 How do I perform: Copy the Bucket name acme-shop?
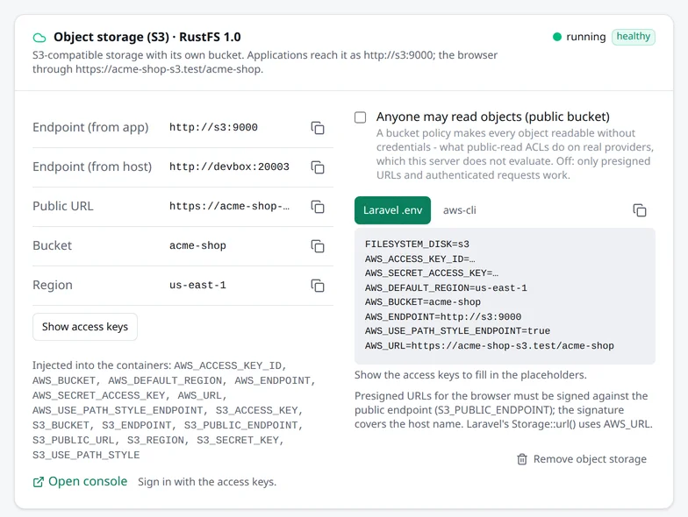(318, 246)
